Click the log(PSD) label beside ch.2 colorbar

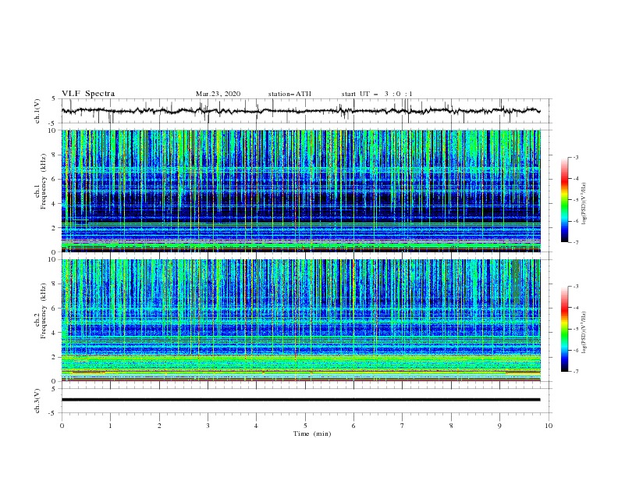click(x=584, y=332)
